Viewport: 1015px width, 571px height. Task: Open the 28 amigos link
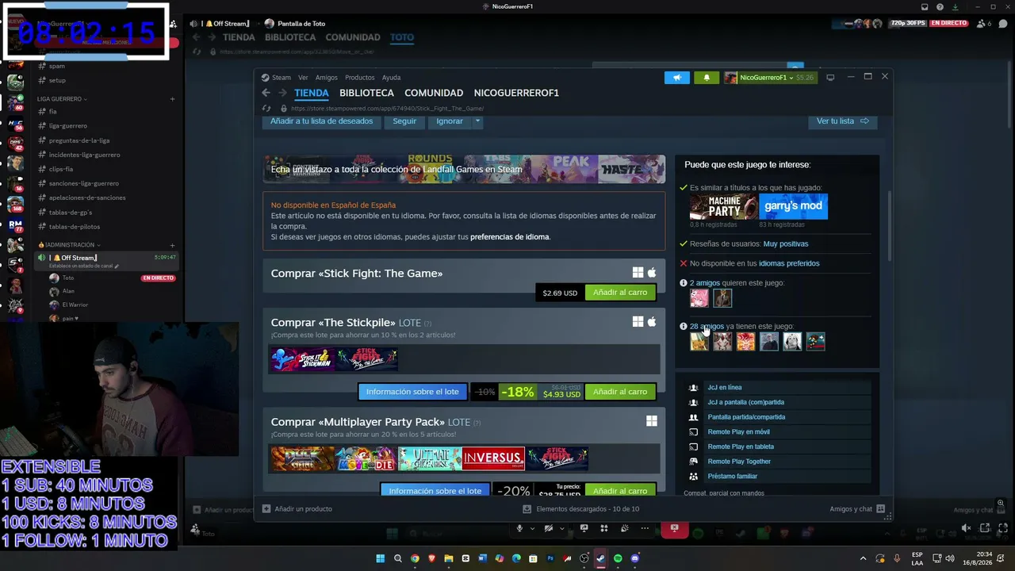coord(707,327)
